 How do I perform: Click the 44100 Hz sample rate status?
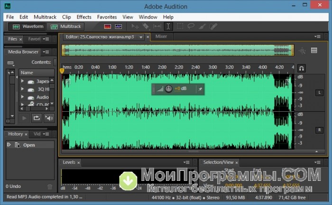coord(185,197)
